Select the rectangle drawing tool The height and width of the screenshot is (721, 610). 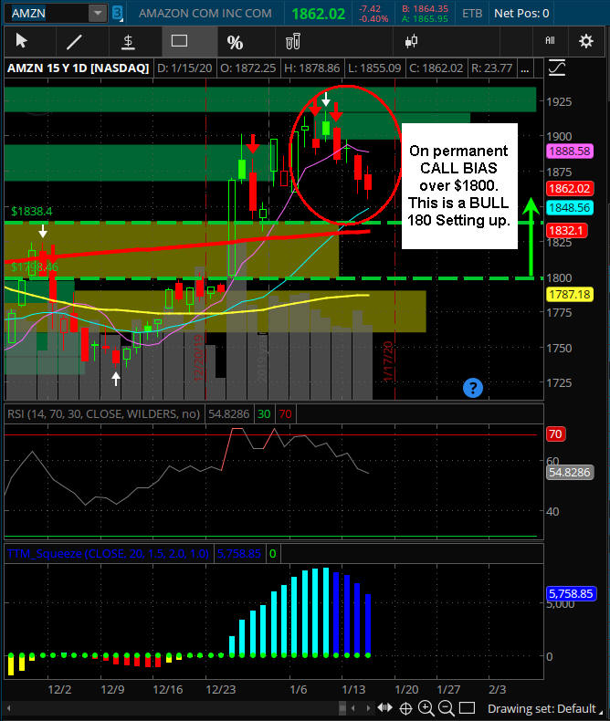(179, 41)
